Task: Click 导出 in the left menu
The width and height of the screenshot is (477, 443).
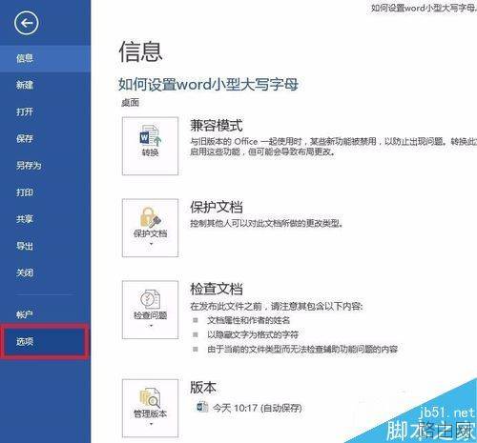Action: point(45,246)
